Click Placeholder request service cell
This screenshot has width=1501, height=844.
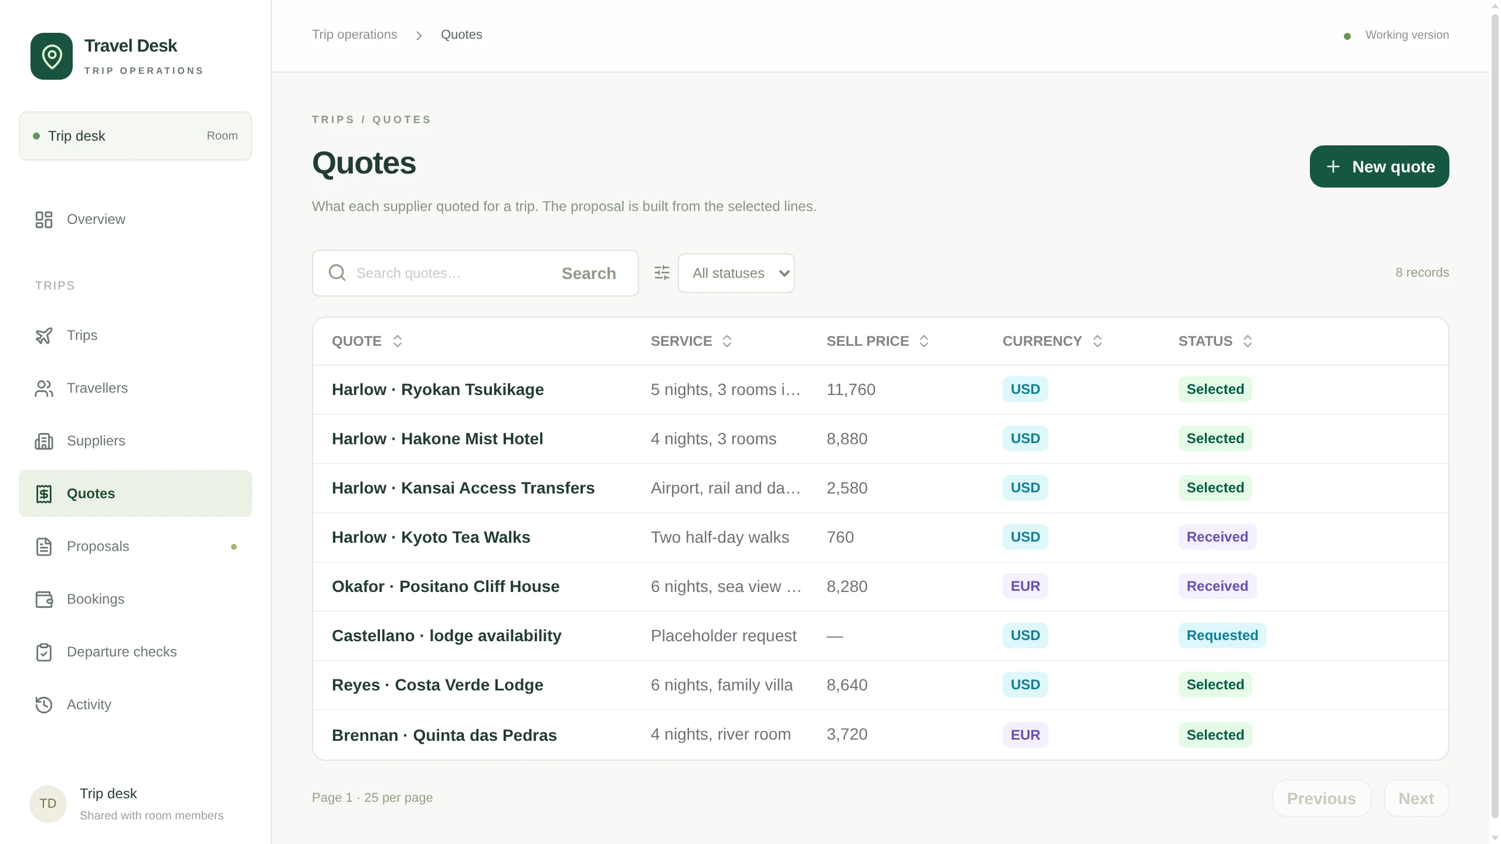pyautogui.click(x=724, y=636)
